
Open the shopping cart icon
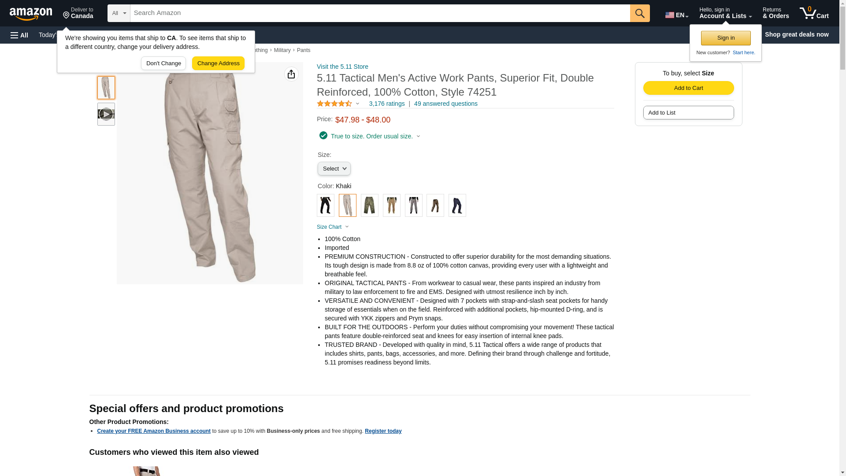click(x=814, y=13)
